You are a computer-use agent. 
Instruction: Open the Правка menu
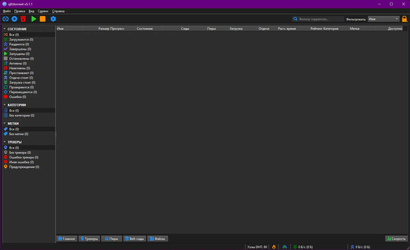pyautogui.click(x=20, y=11)
